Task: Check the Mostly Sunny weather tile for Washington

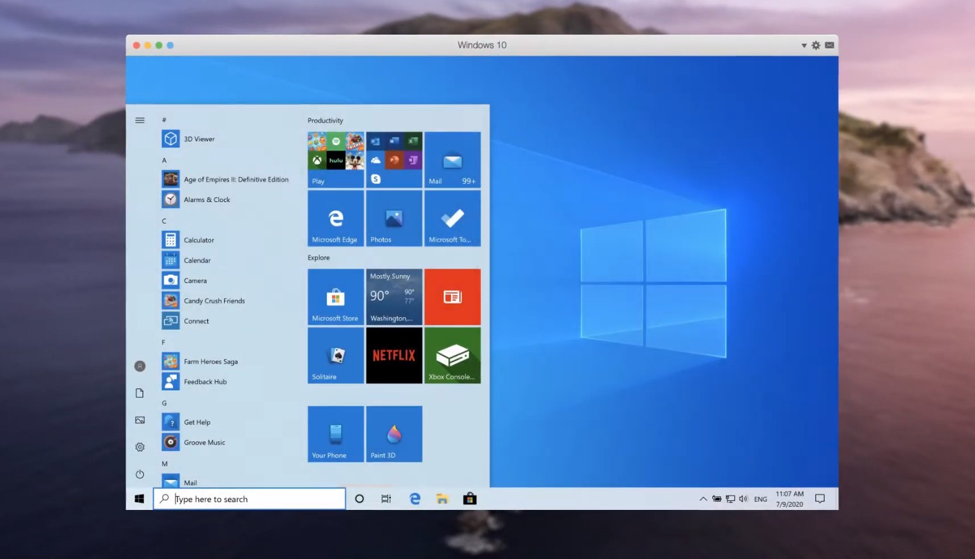Action: pyautogui.click(x=393, y=297)
